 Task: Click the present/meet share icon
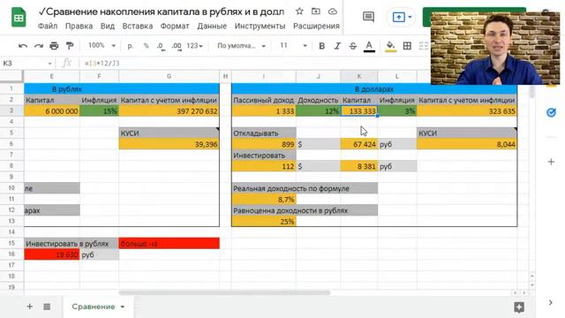click(398, 17)
